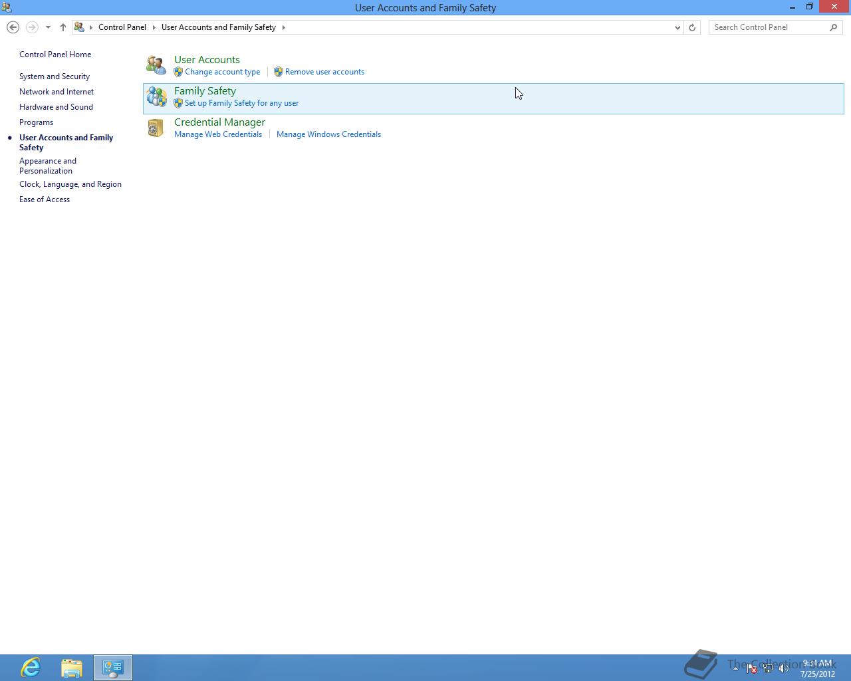851x681 pixels.
Task: Open Appearance and Personalization category
Action: coord(48,166)
